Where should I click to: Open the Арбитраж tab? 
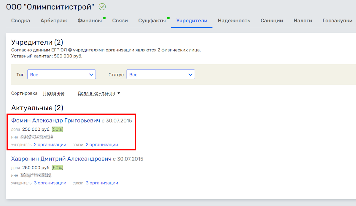(54, 21)
